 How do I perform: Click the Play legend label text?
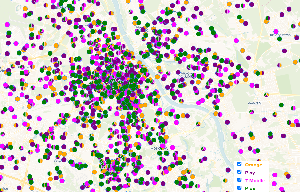click(250, 173)
